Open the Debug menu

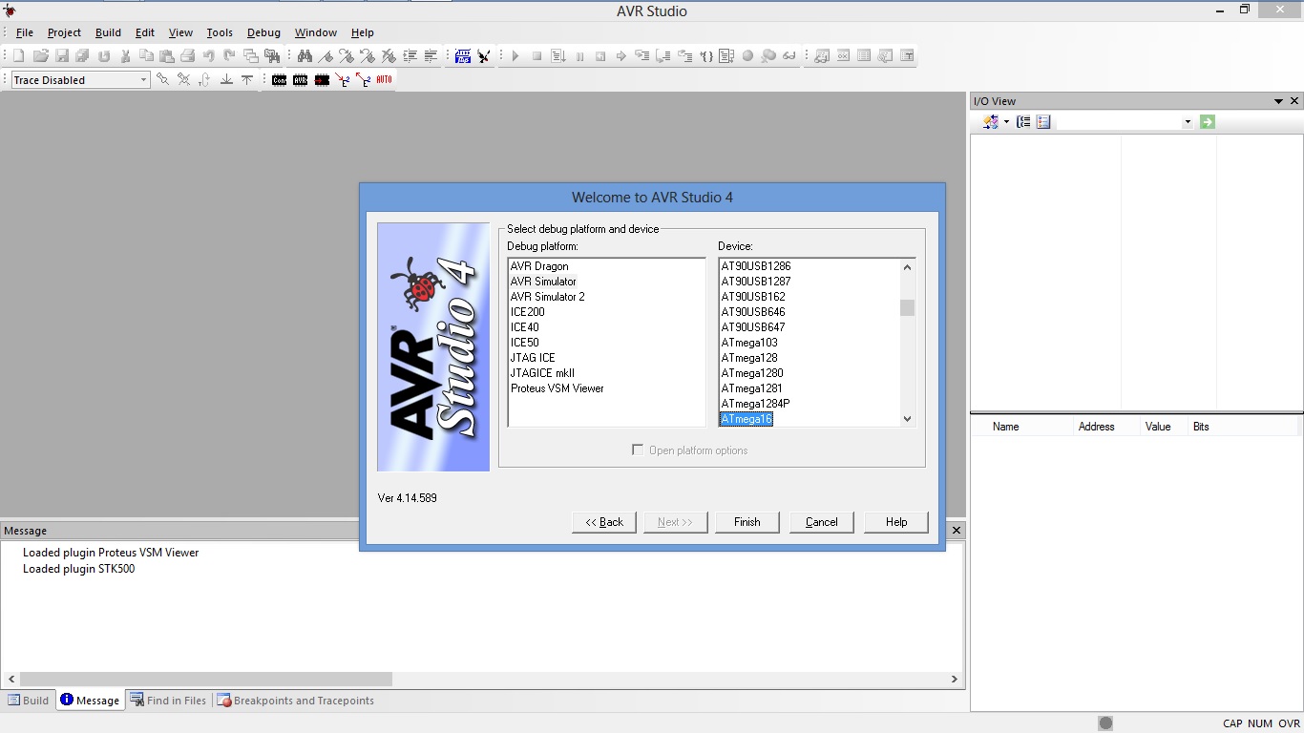point(263,31)
